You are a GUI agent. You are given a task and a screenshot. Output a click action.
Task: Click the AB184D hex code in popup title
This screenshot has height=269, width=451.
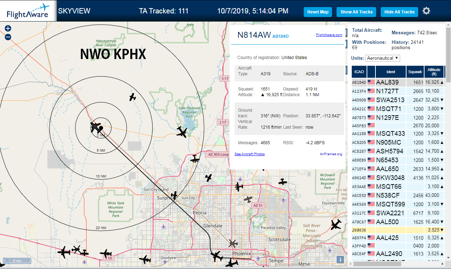[280, 36]
